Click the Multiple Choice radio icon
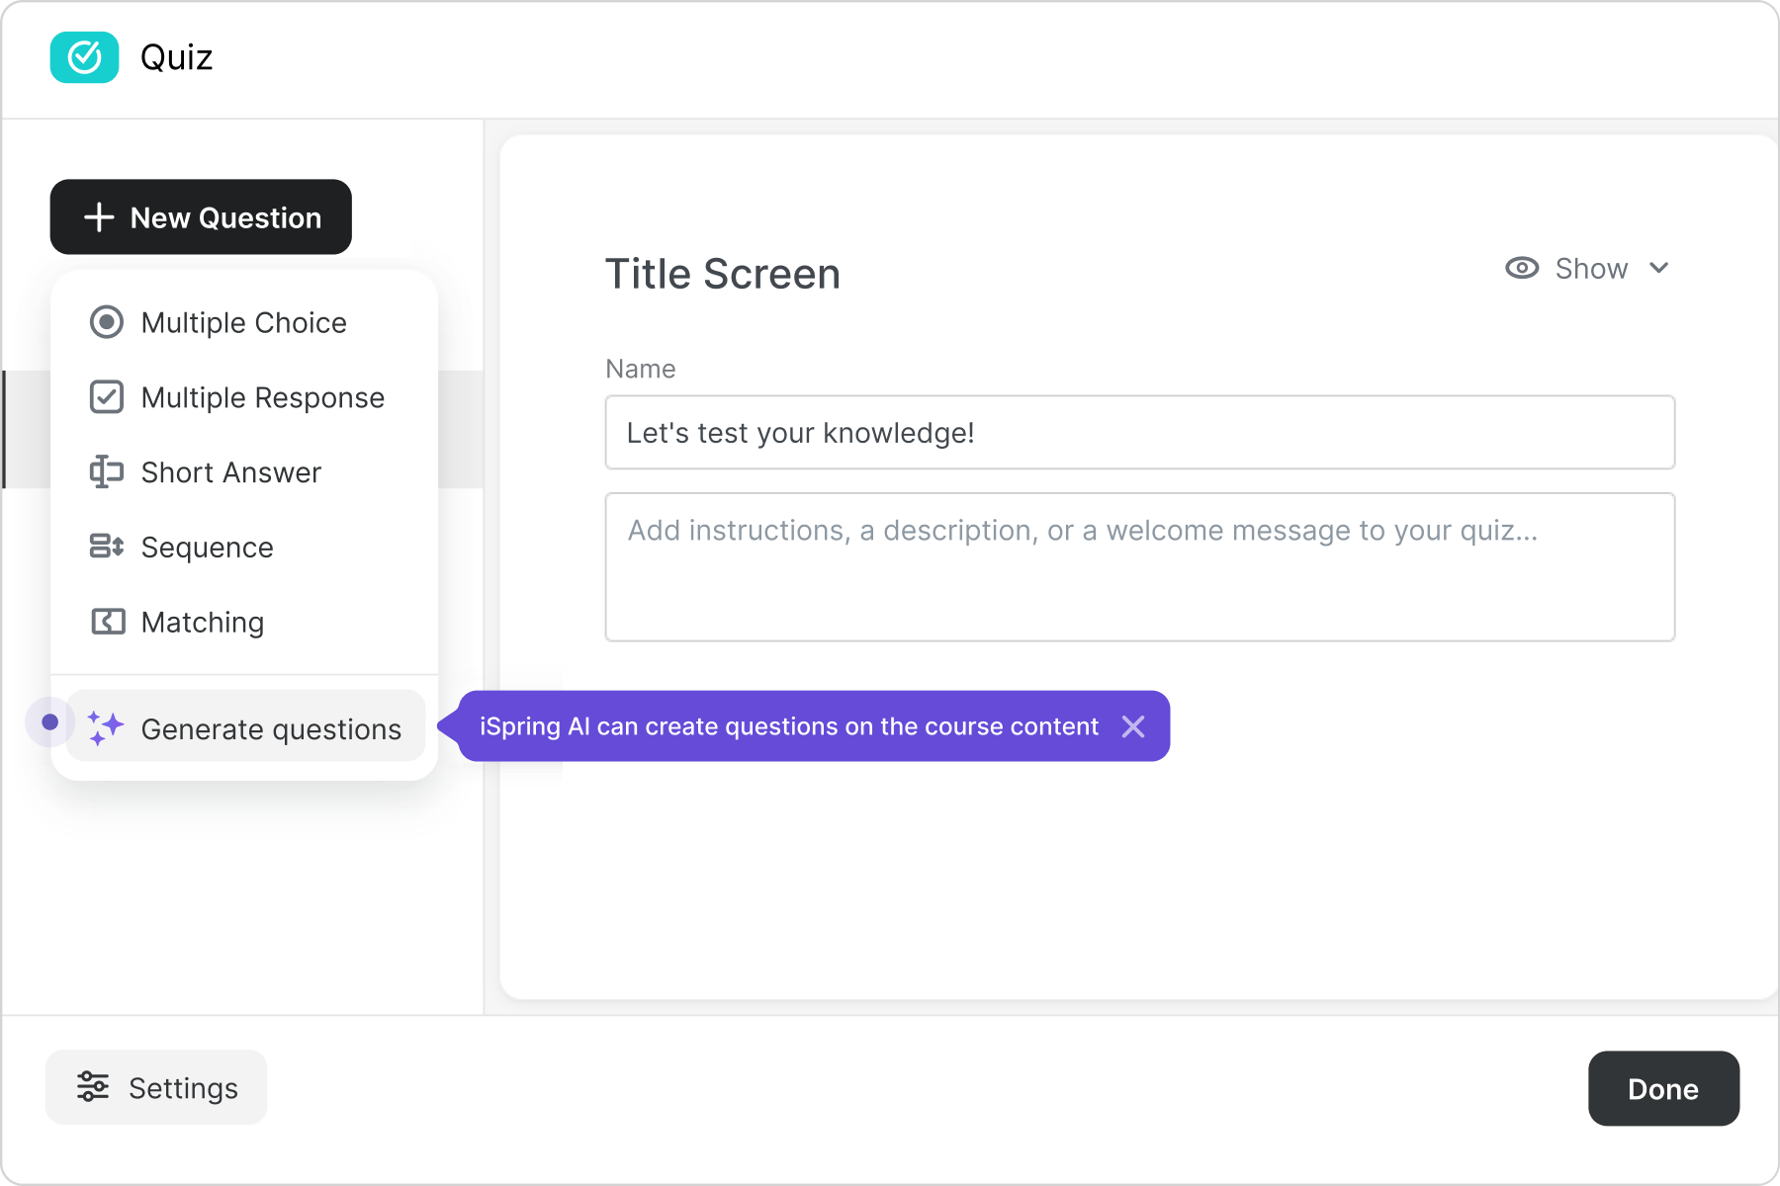This screenshot has width=1780, height=1186. pyautogui.click(x=107, y=322)
